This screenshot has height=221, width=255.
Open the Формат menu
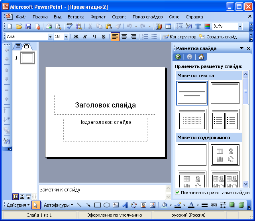(x=98, y=17)
